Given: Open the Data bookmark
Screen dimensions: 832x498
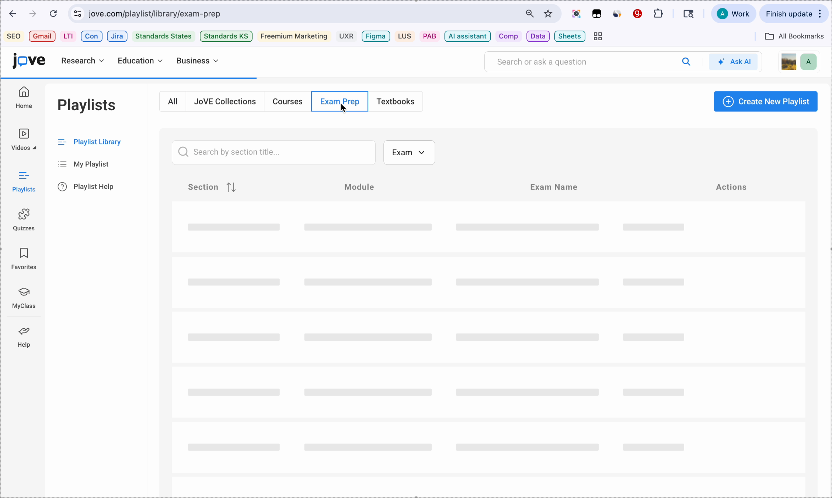Looking at the screenshot, I should pos(538,36).
